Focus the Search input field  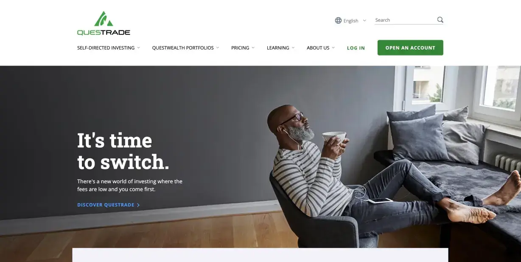(405, 20)
